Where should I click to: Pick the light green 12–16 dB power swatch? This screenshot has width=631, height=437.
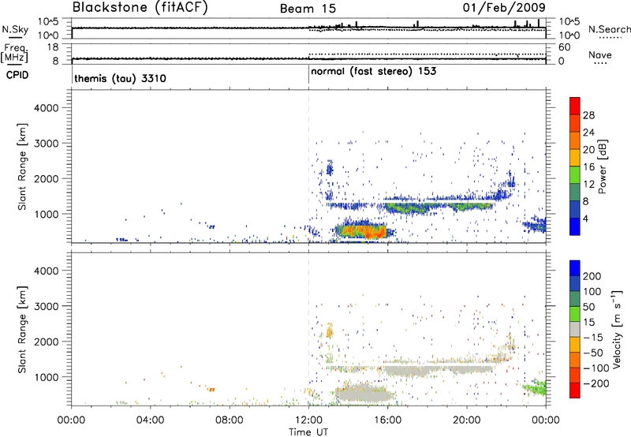point(575,175)
